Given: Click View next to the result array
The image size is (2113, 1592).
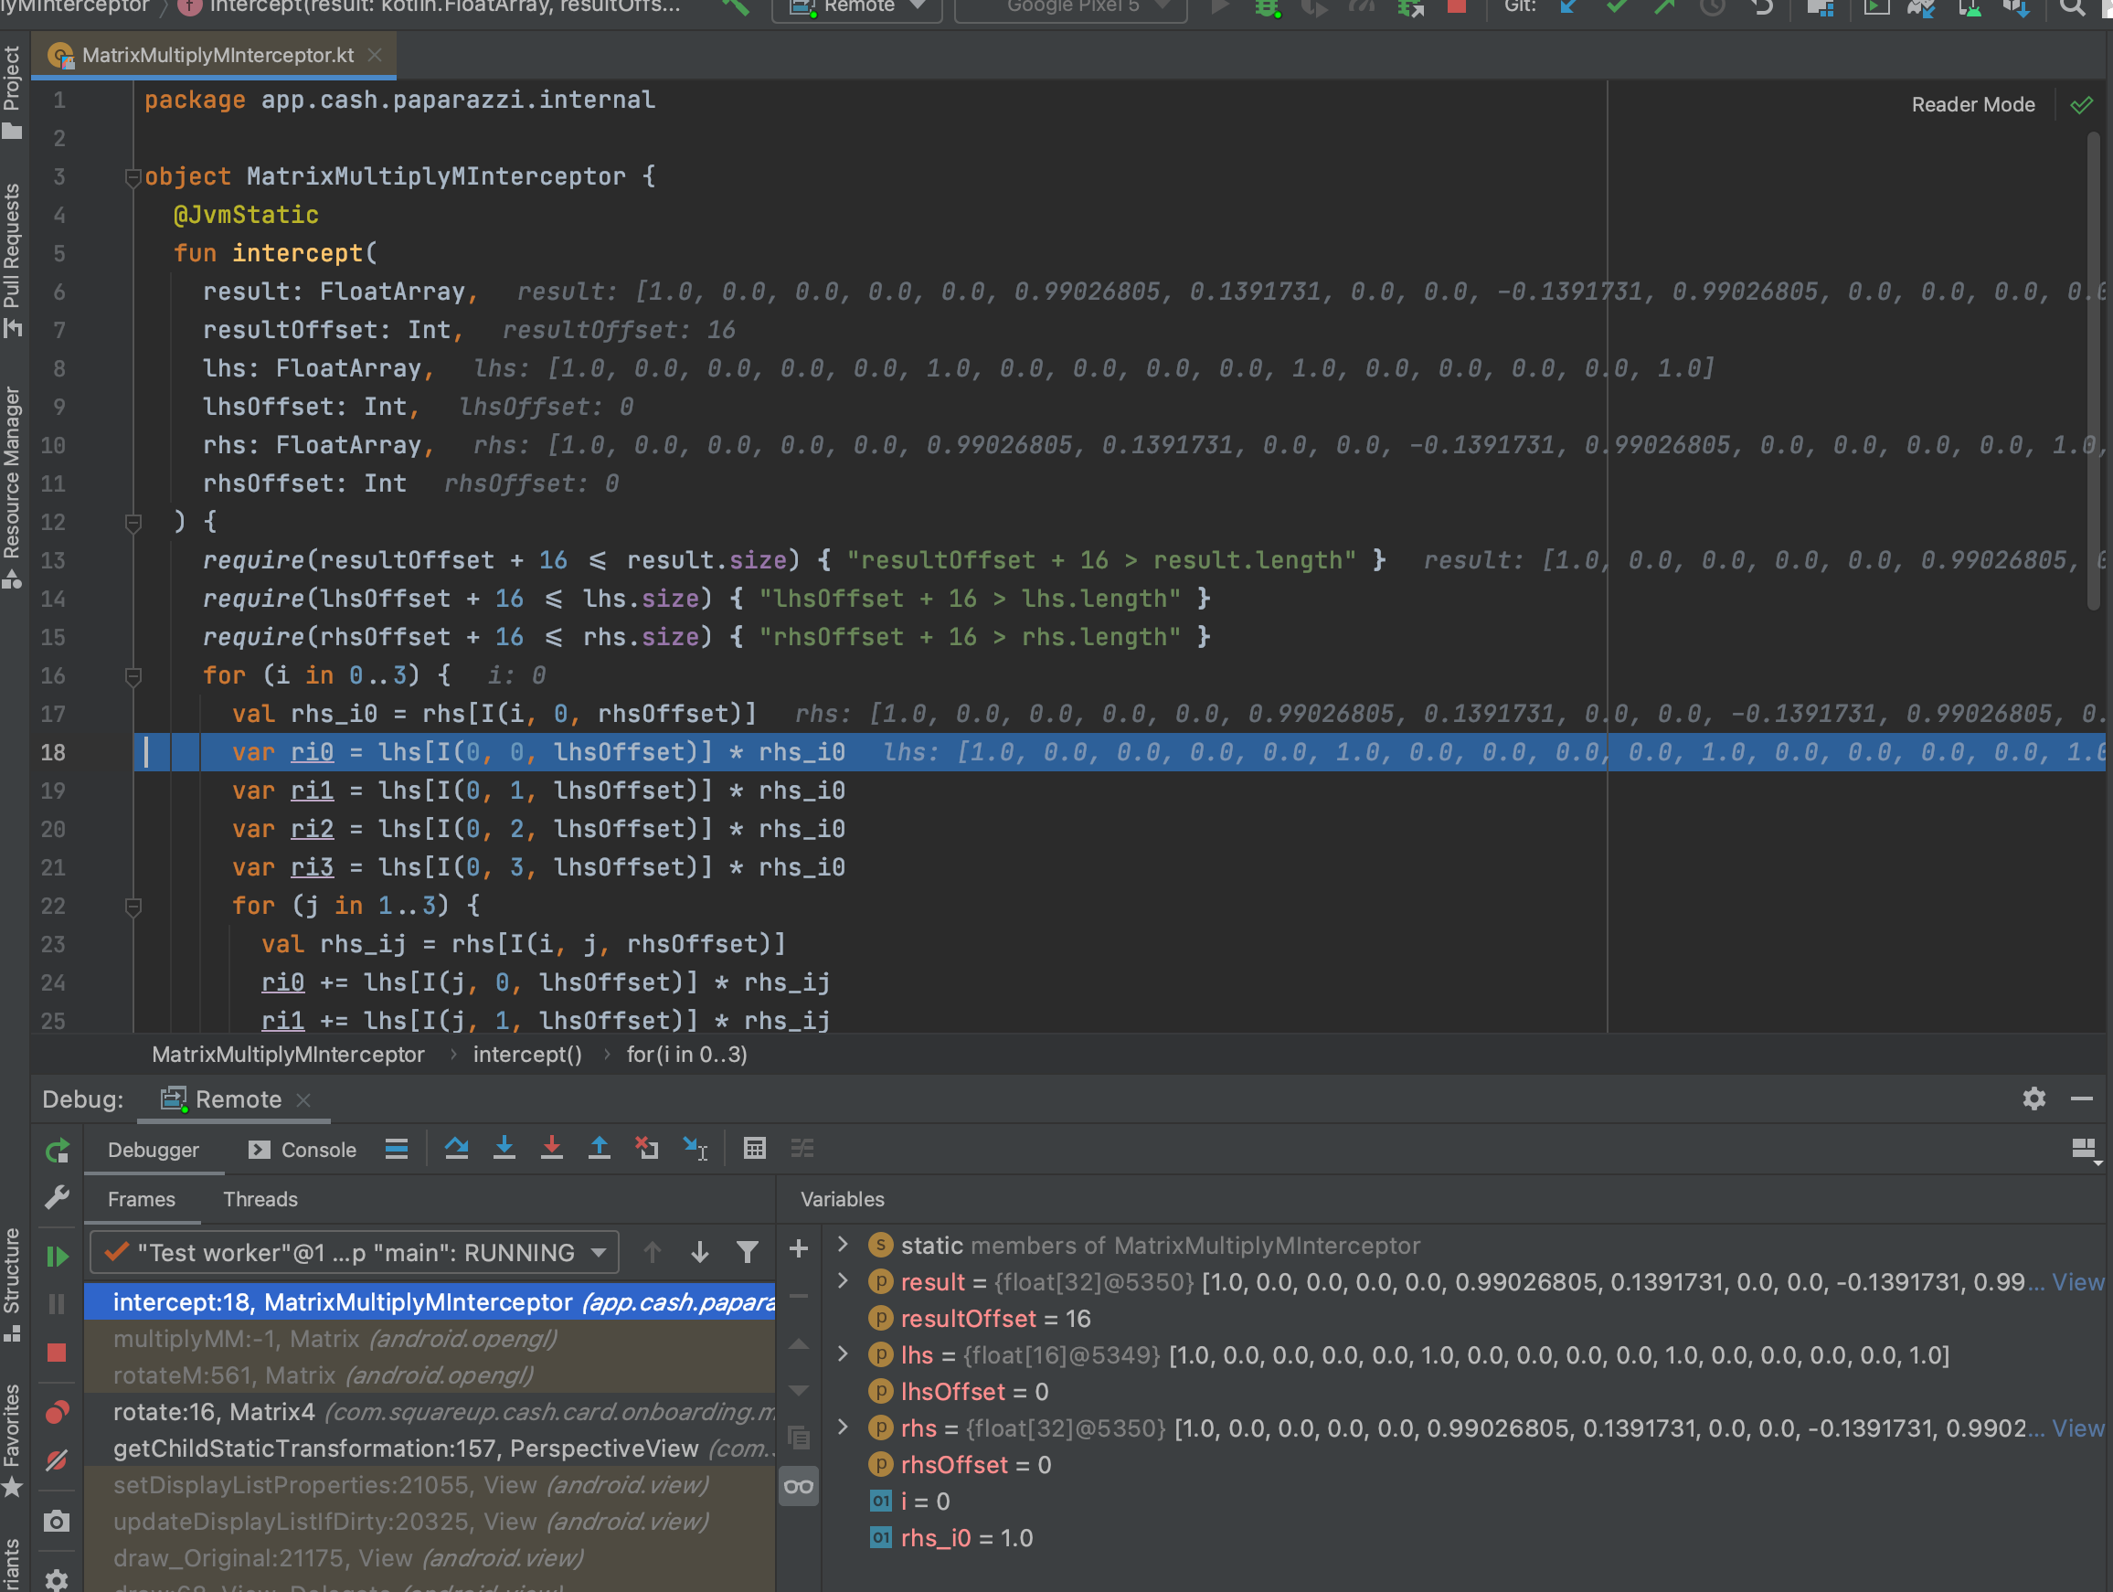Looking at the screenshot, I should coord(2078,1281).
